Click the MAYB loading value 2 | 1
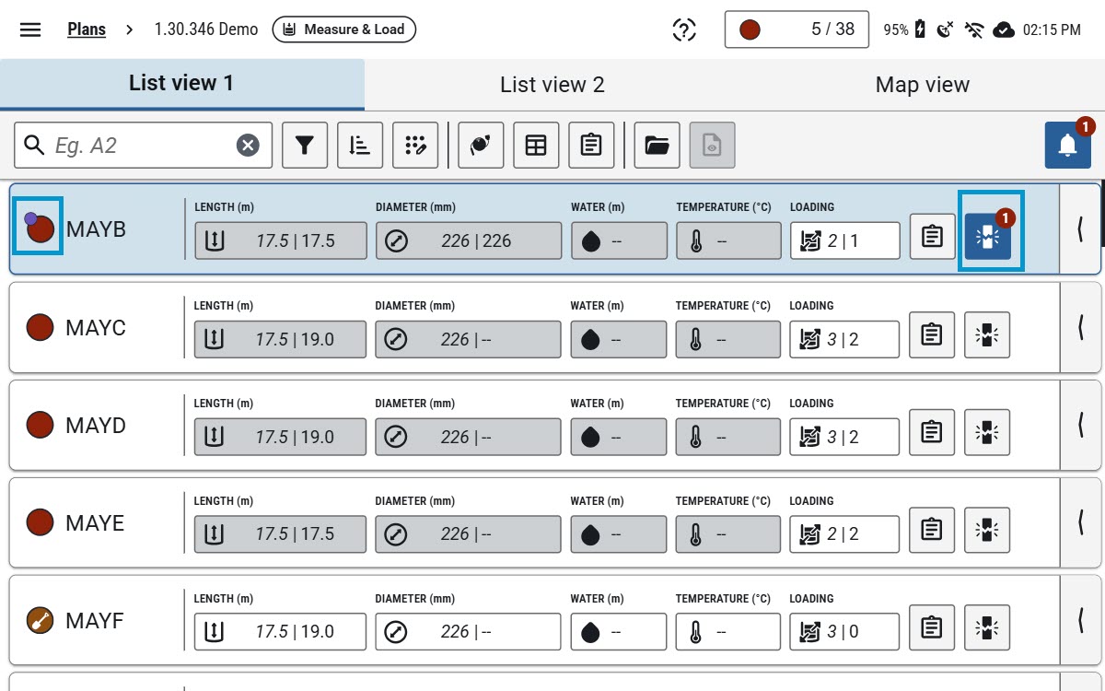This screenshot has height=691, width=1105. (x=845, y=241)
